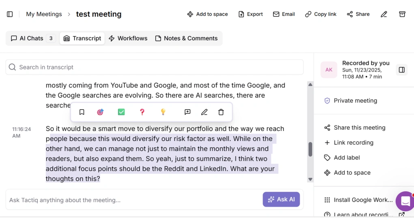Open the Export options

(x=250, y=14)
